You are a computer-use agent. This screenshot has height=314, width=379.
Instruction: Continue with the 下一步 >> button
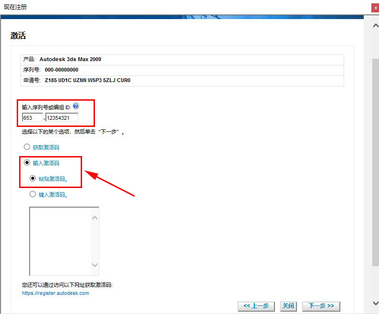321,306
